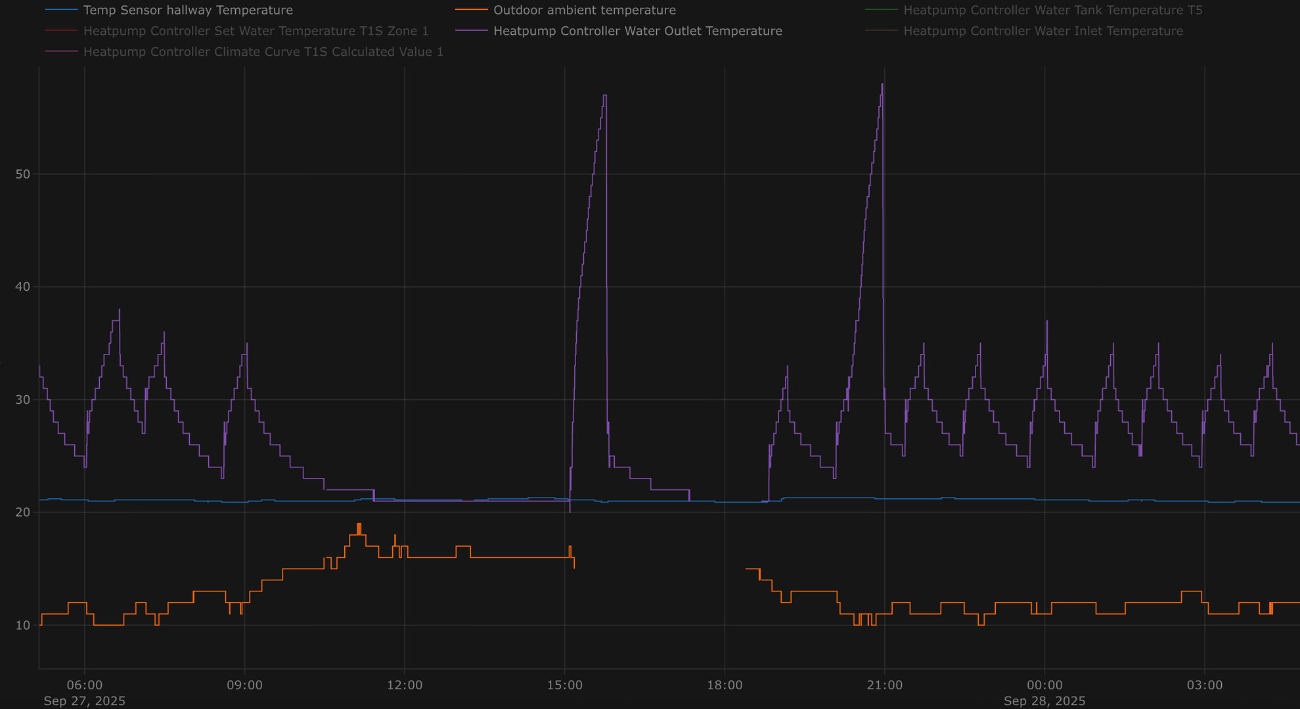Image resolution: width=1300 pixels, height=709 pixels.
Task: Click the 10 y-axis tick label
Action: click(x=23, y=625)
